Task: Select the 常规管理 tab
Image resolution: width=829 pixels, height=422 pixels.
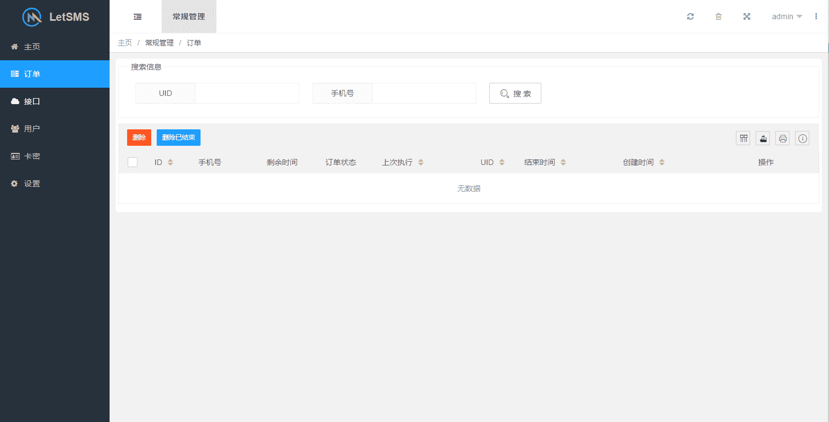Action: click(x=188, y=16)
